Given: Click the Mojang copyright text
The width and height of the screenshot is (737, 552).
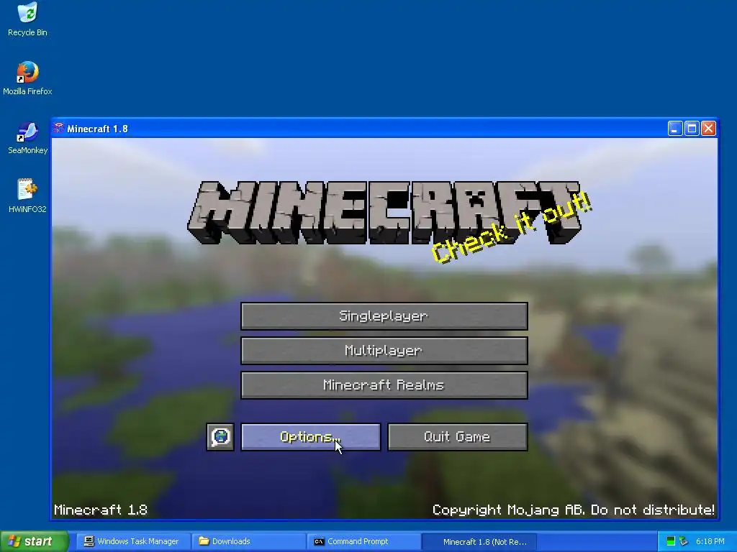Looking at the screenshot, I should (x=574, y=510).
